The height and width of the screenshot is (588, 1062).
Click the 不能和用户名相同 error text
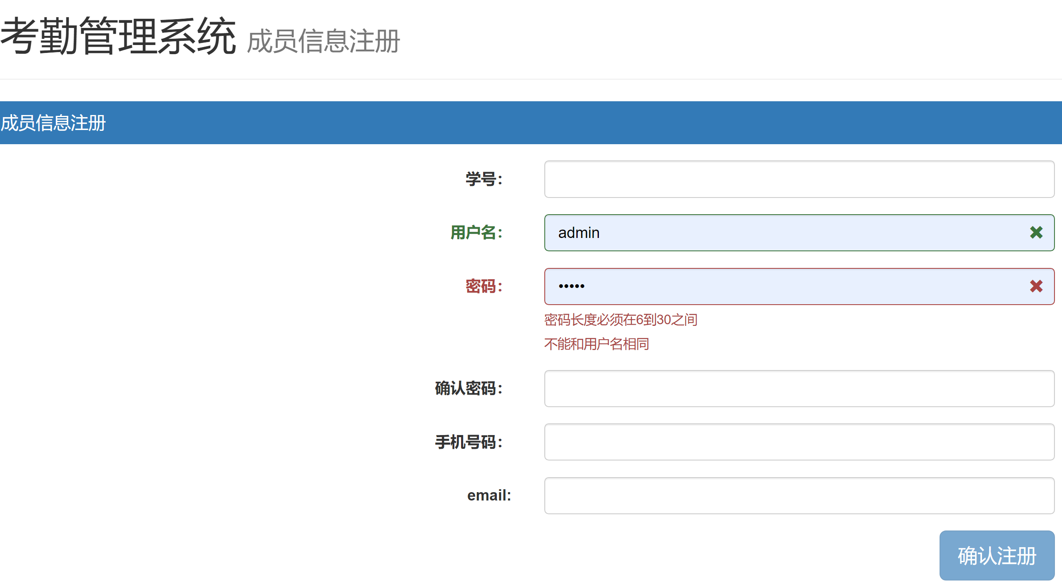coord(596,344)
